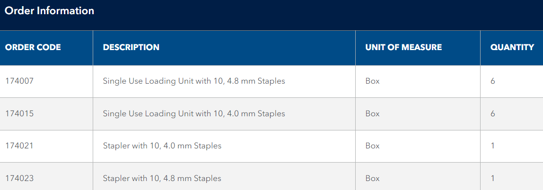Click Stapler with 10, 4.0 mm Staples
This screenshot has width=543, height=190.
click(162, 146)
